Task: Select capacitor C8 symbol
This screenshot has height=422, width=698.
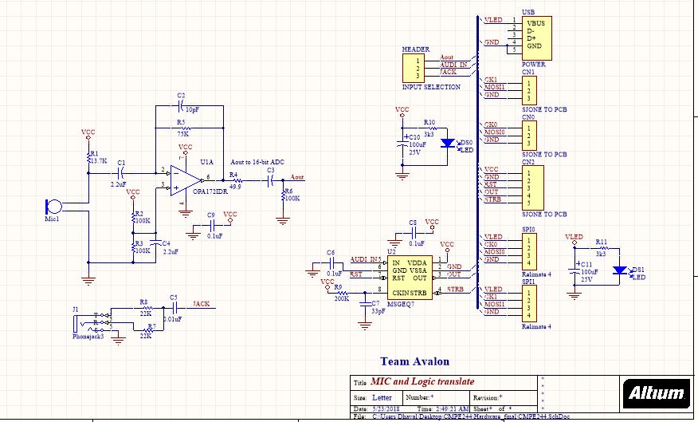Action: [x=414, y=233]
